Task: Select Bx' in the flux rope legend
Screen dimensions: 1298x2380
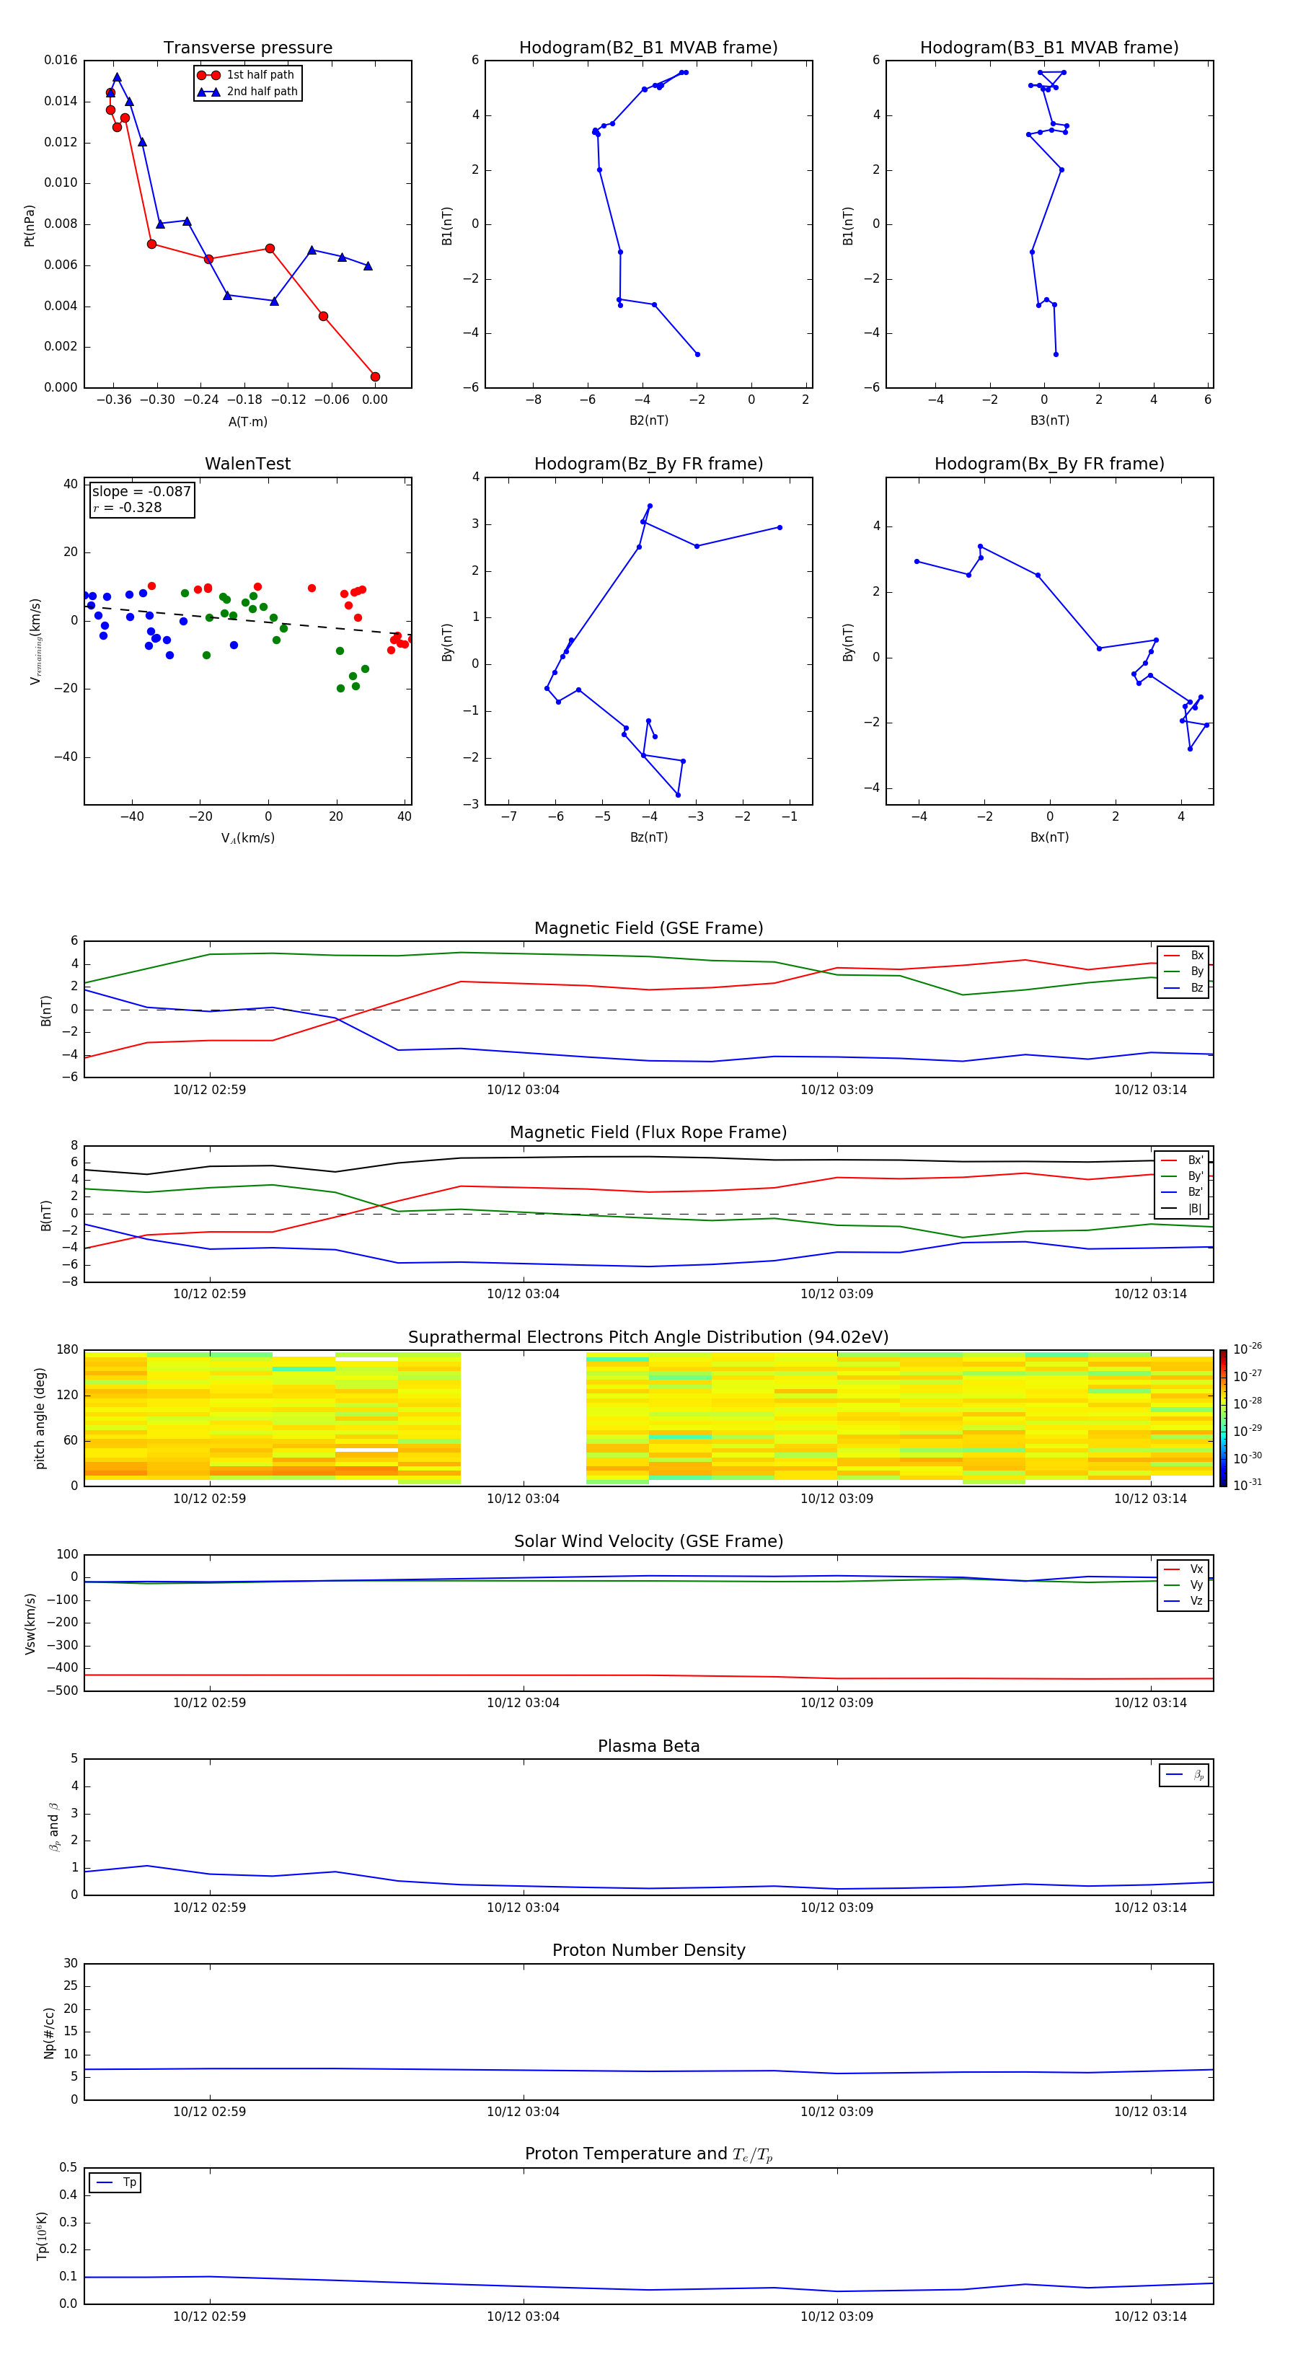Action: pyautogui.click(x=1183, y=1160)
